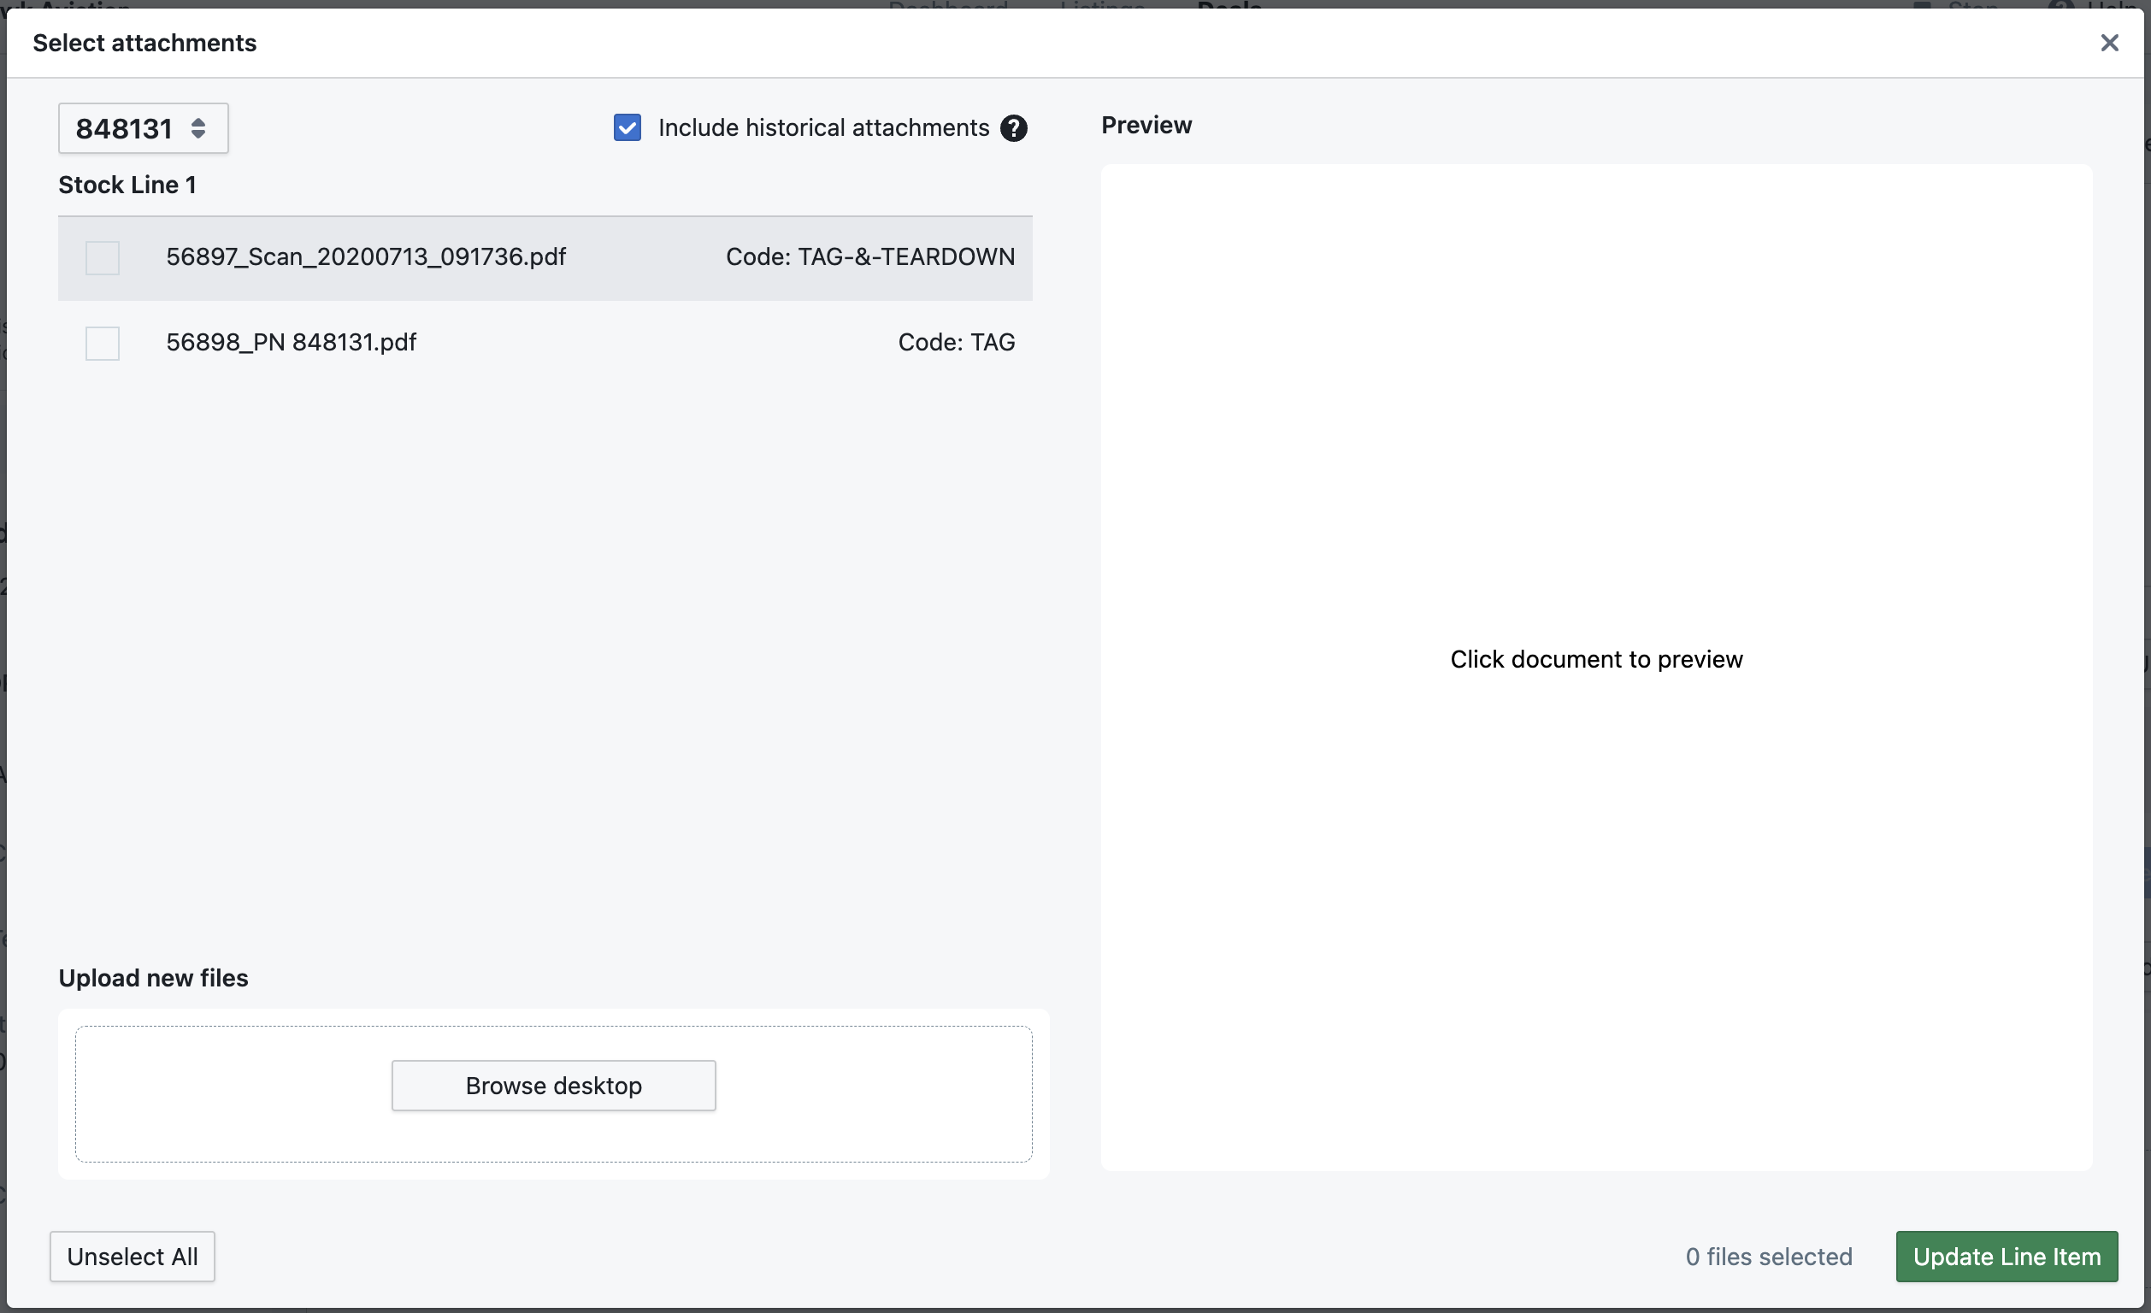Screen dimensions: 2151x1313
Task: Preview the file 56898_PN 848131.pdf by its name
Action: [291, 342]
